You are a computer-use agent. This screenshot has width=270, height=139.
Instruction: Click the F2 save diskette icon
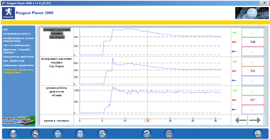click(35, 133)
